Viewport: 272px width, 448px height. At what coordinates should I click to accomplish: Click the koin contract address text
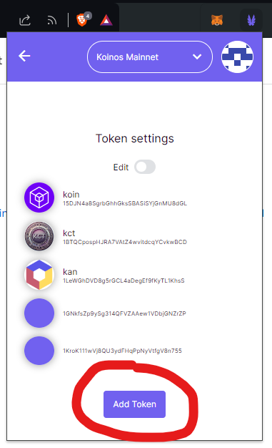[x=125, y=203]
